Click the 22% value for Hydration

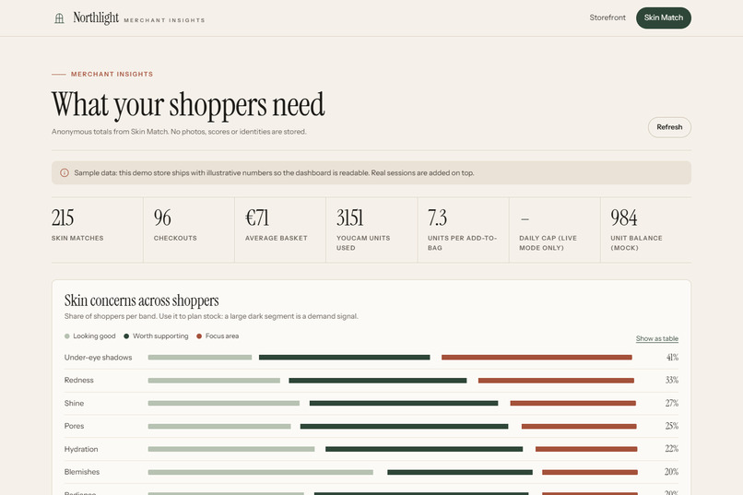pyautogui.click(x=671, y=449)
